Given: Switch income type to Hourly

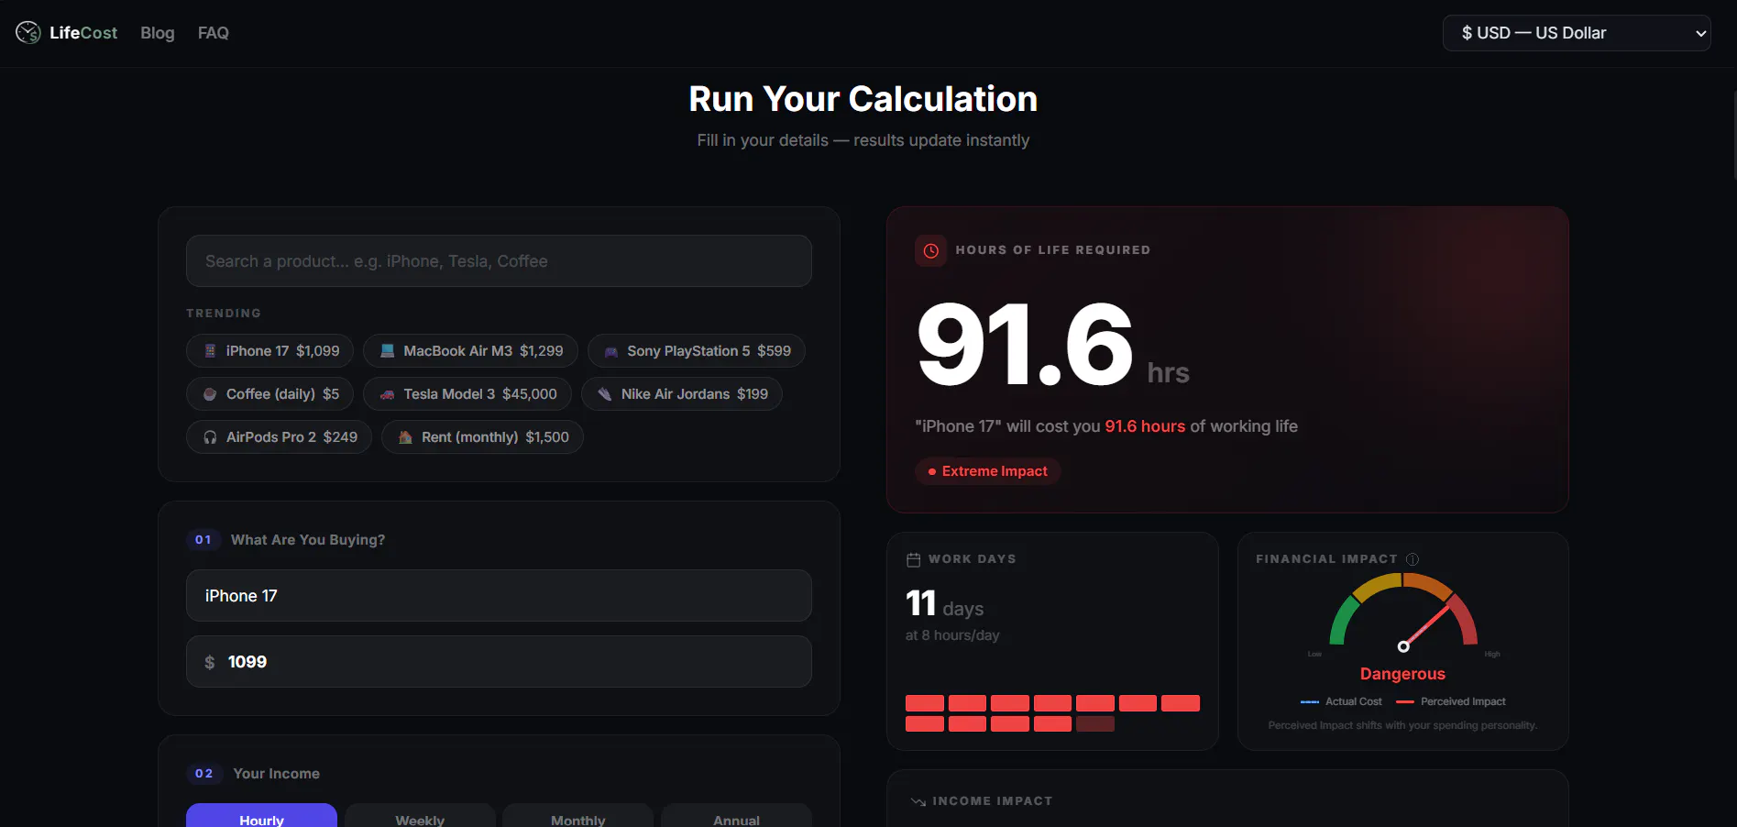Looking at the screenshot, I should coord(261,816).
